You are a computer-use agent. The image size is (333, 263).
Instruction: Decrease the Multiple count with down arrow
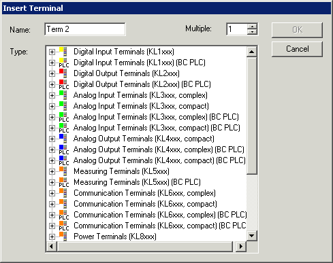(x=252, y=32)
